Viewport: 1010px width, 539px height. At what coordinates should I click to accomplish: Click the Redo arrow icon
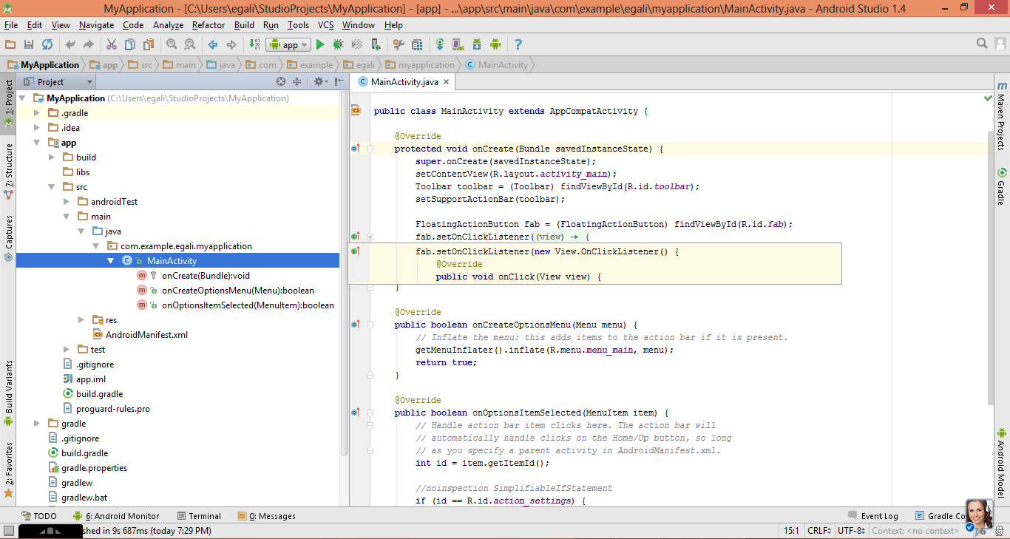coord(89,45)
